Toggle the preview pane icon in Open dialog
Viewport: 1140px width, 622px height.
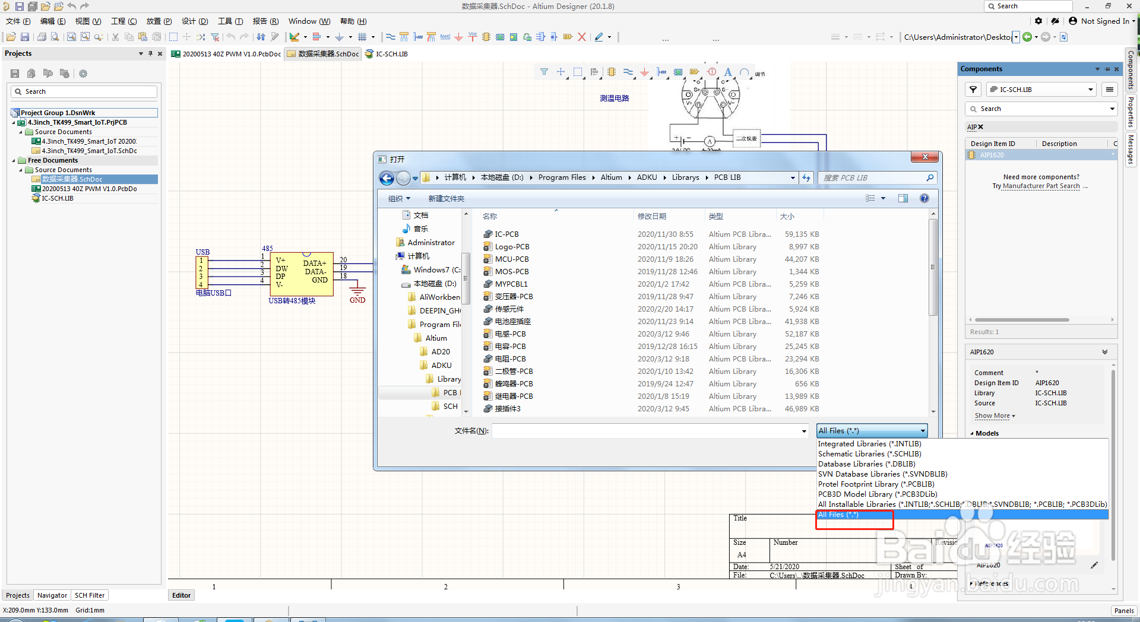[x=903, y=198]
